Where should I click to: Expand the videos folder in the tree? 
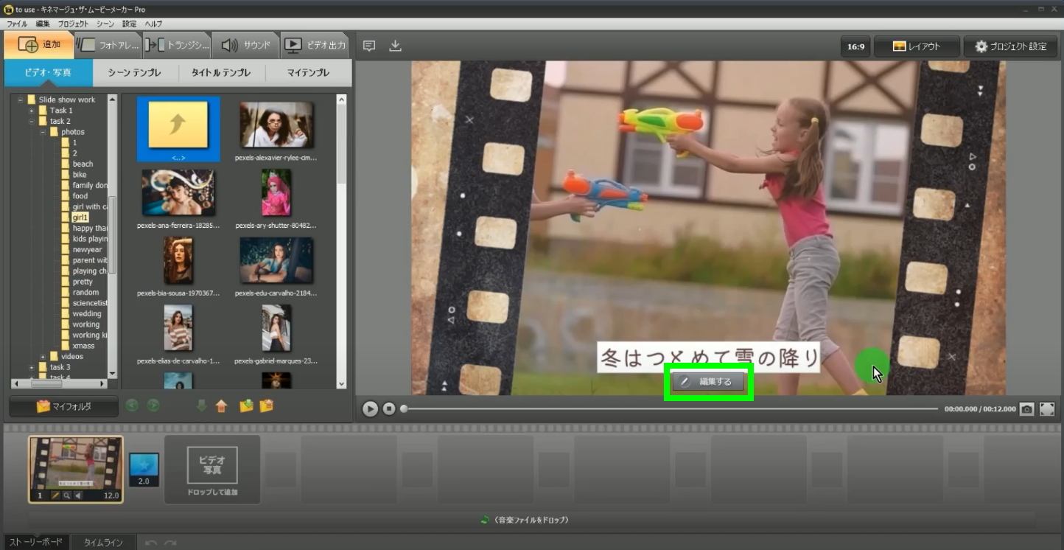click(43, 357)
